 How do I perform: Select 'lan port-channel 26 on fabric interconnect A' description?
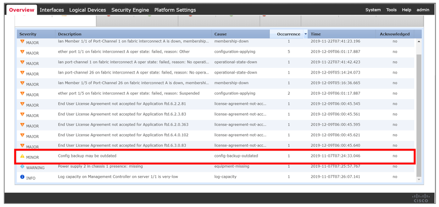click(x=134, y=73)
